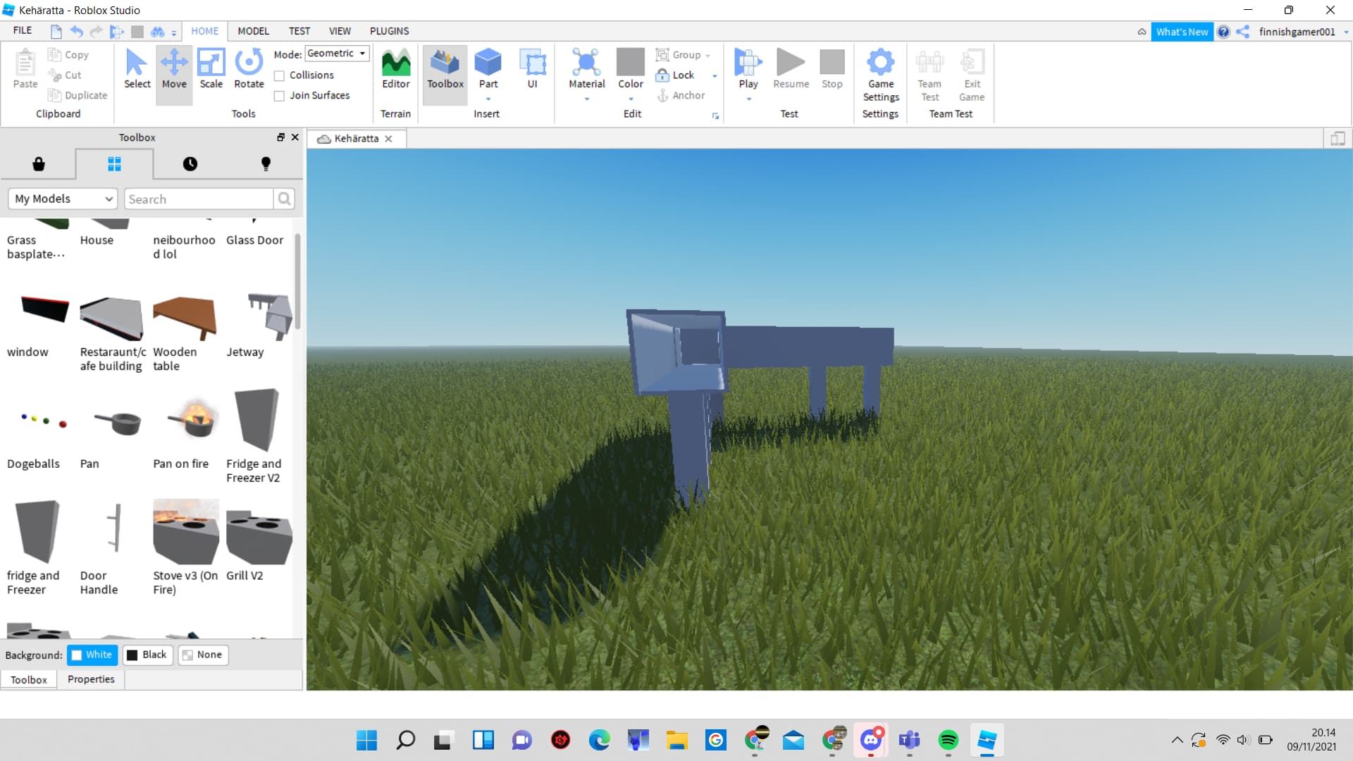Open the Marketplace bag tab in Toolbox

[39, 164]
